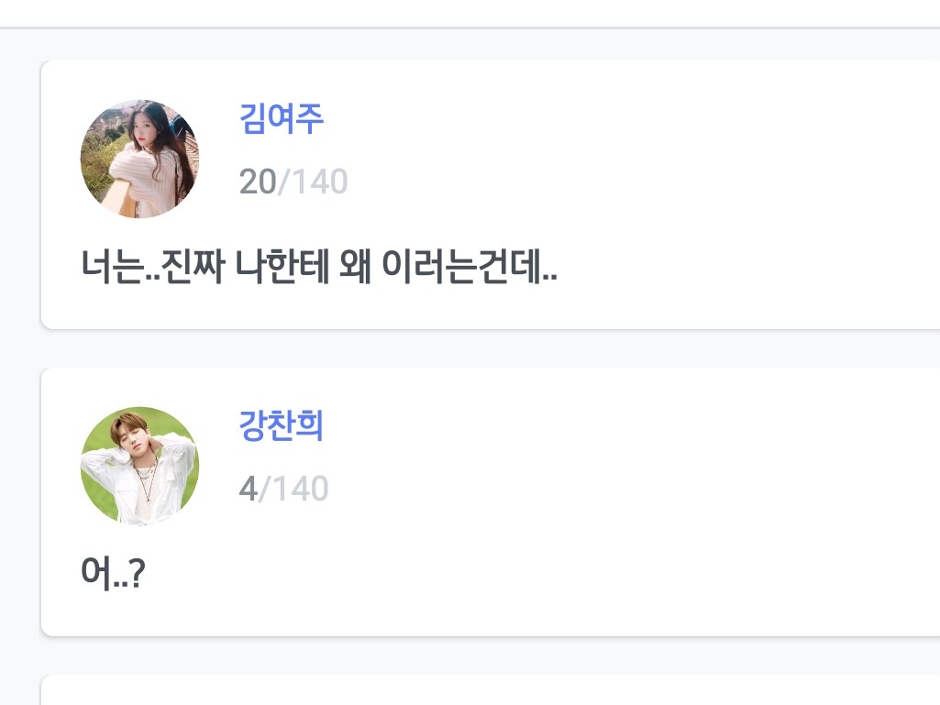Select the message starting with 너는..진짜
This screenshot has height=705, width=940.
[319, 268]
